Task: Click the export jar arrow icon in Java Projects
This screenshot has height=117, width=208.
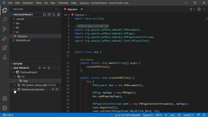Action: click(x=44, y=68)
